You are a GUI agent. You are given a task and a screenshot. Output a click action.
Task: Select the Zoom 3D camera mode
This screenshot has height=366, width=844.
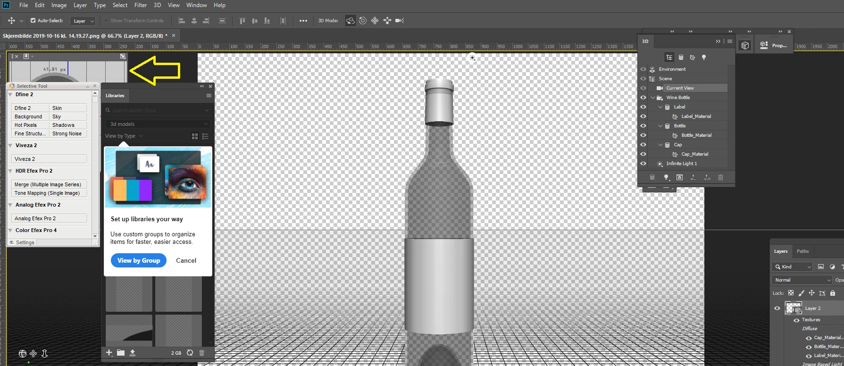(400, 20)
